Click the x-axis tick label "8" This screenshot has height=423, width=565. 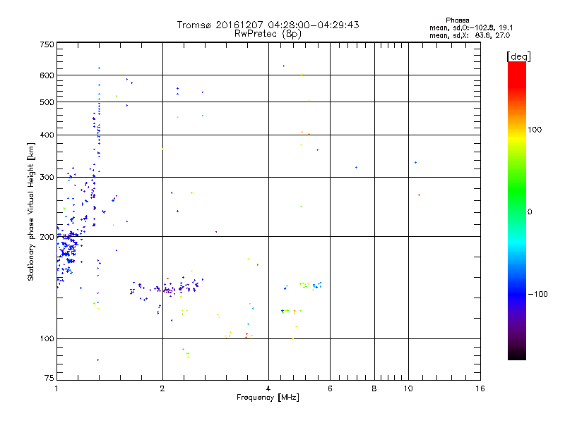pos(374,388)
